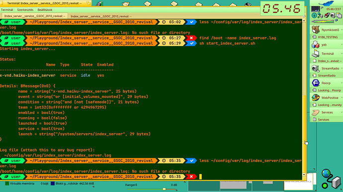This screenshot has width=343, height=192.
Task: Expand the Services entry arrow
Action: 342,112
